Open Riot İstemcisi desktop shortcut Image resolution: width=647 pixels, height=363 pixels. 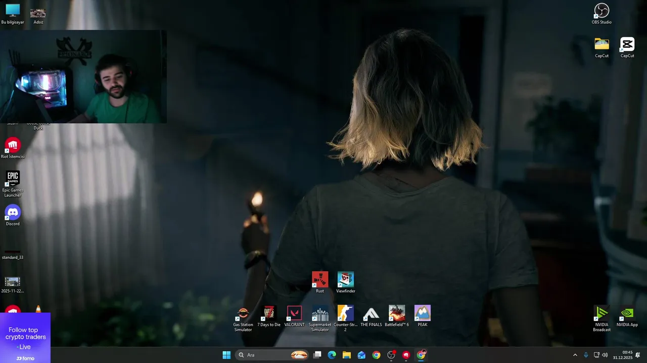[x=13, y=148]
